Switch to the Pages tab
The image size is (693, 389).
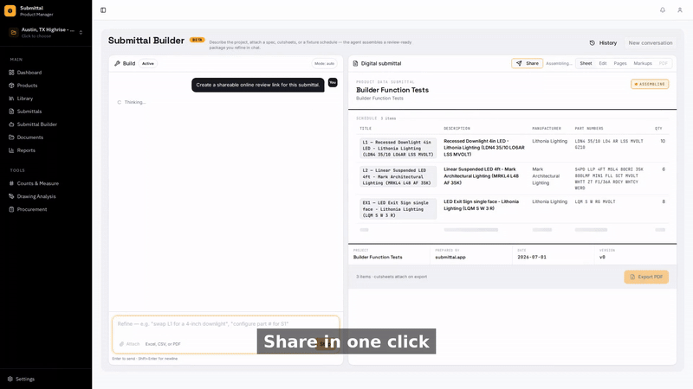point(619,63)
